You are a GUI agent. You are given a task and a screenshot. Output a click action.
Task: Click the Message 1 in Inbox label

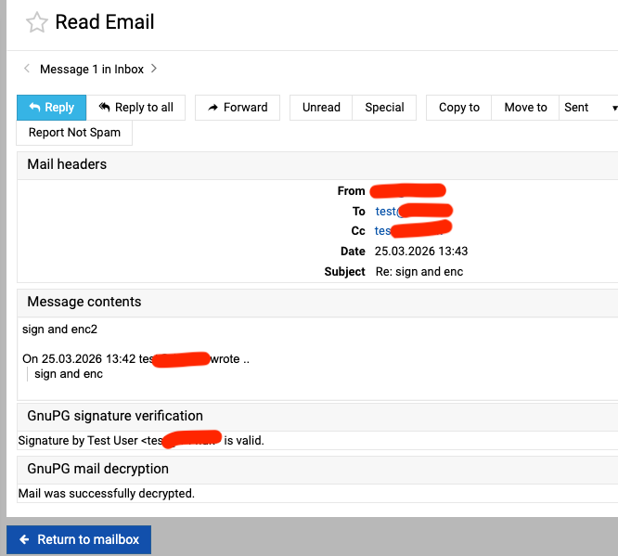[90, 69]
